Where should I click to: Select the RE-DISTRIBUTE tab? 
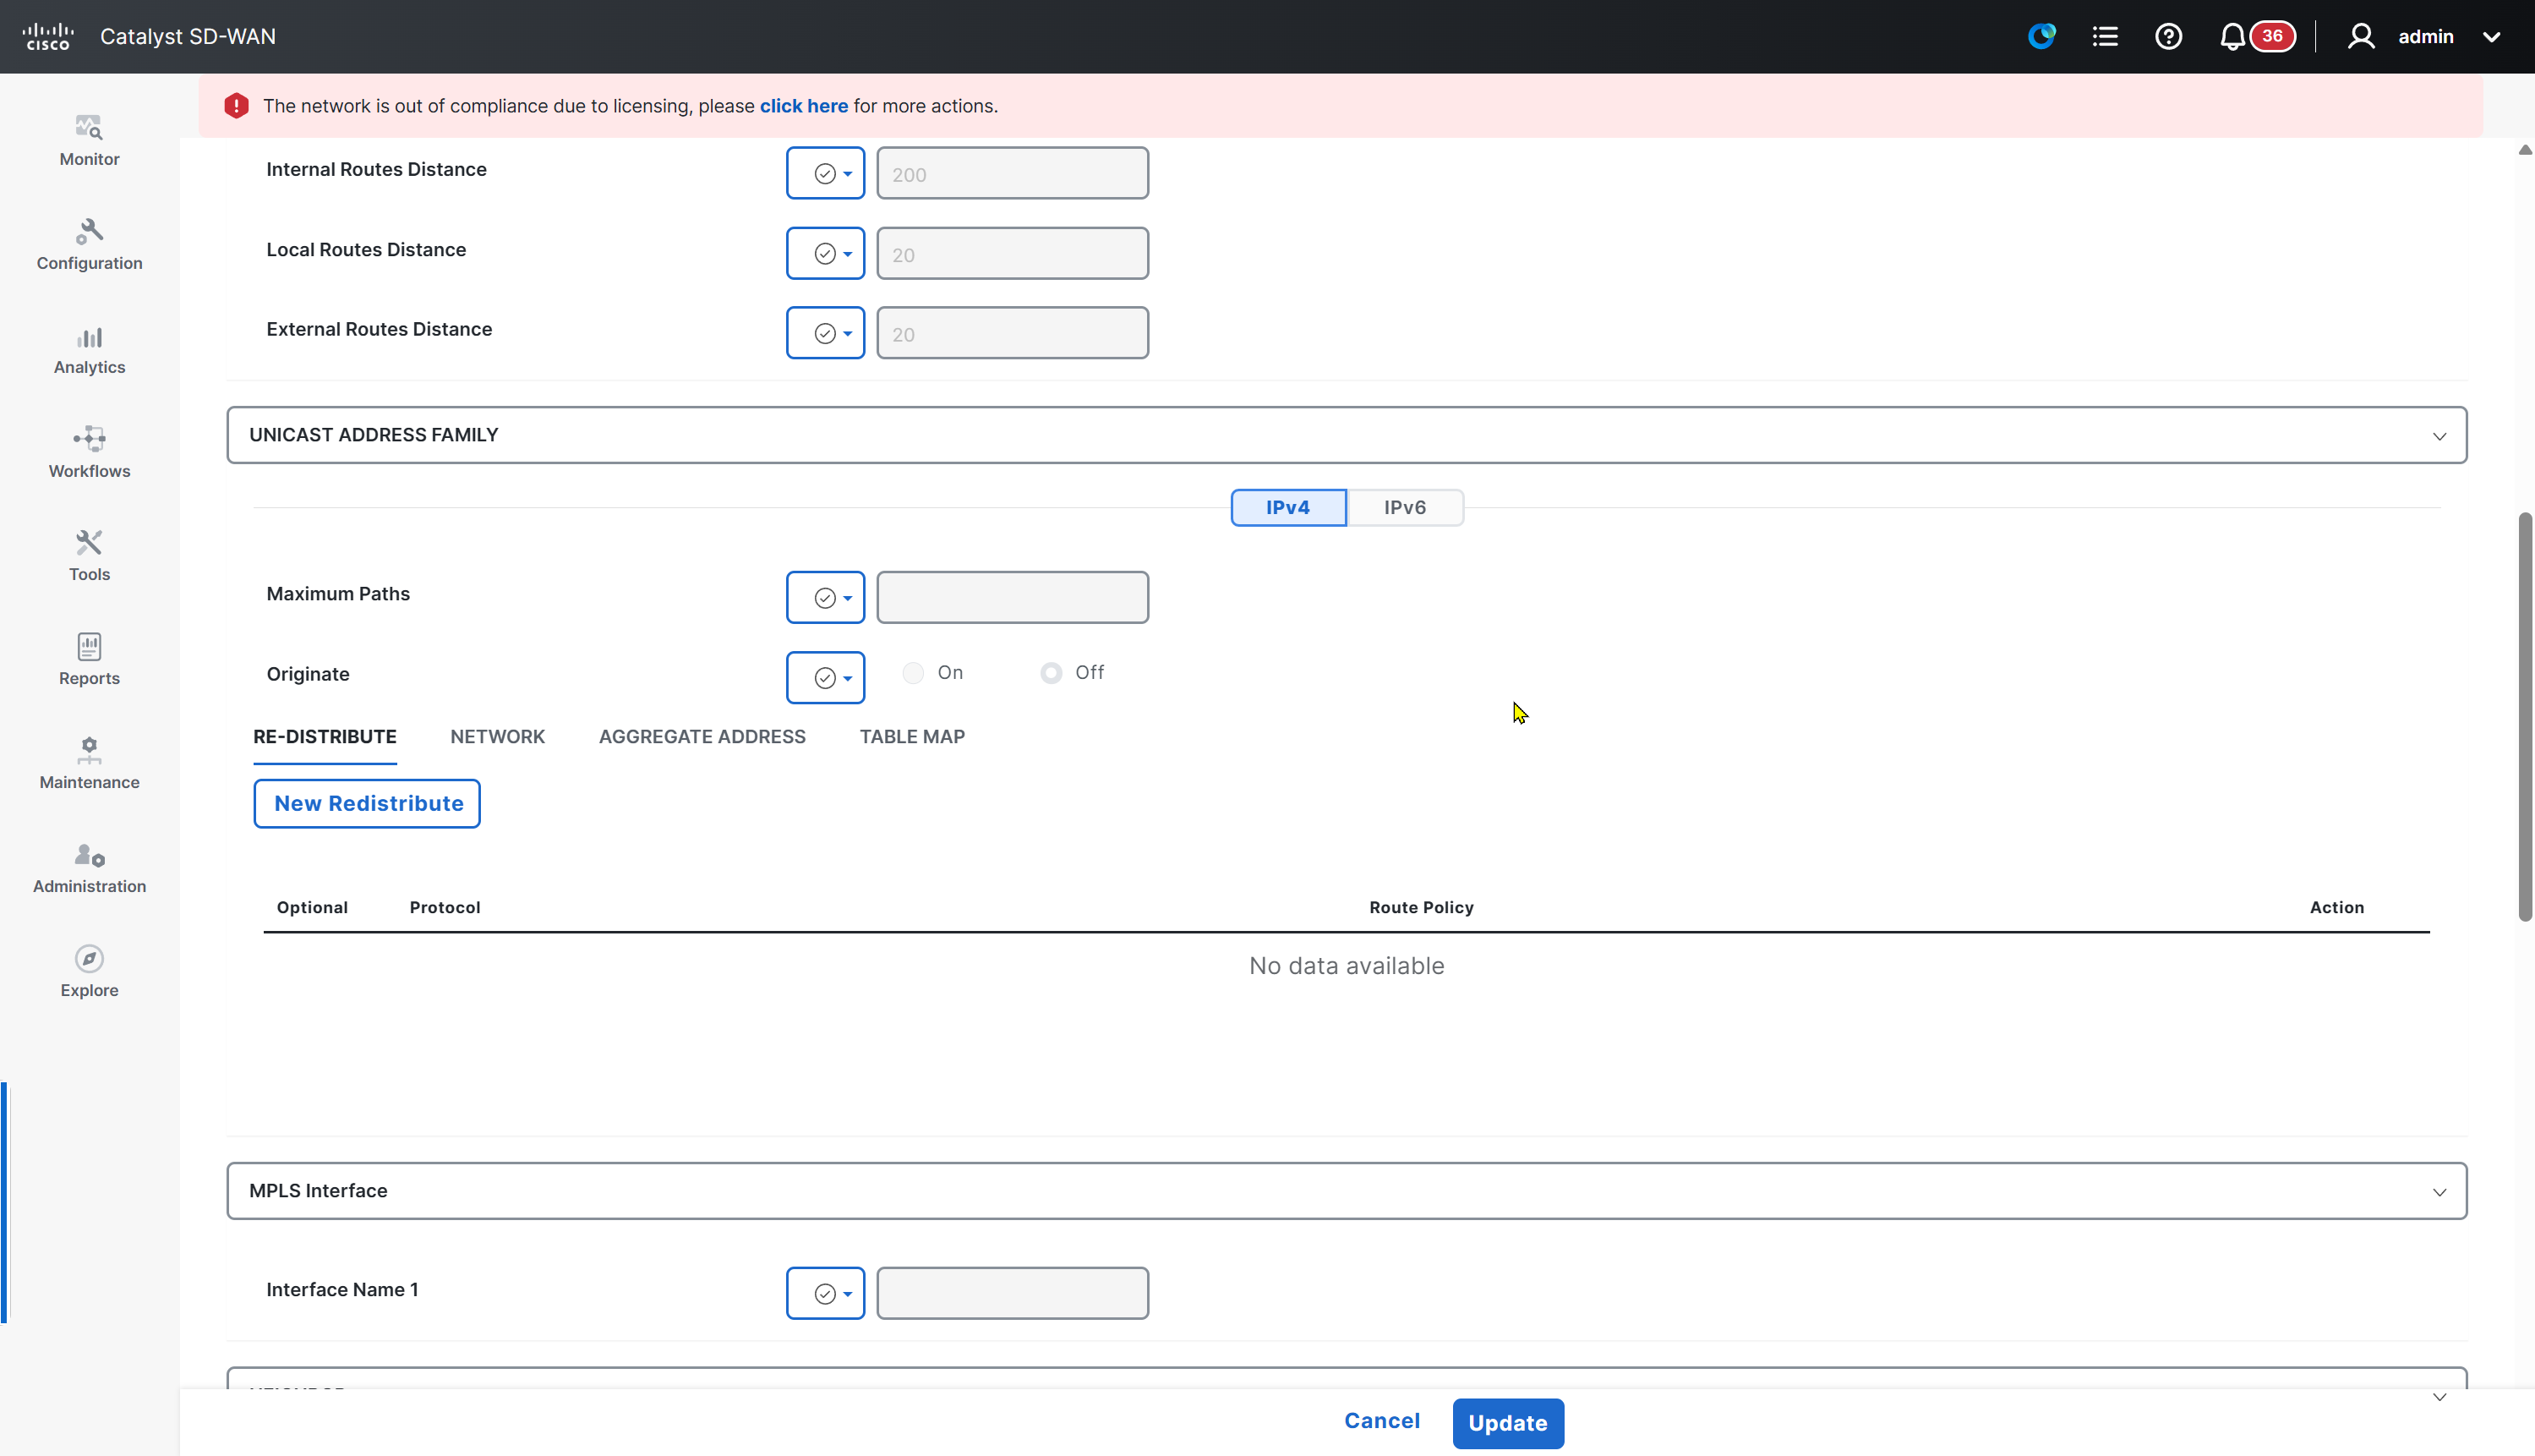325,737
